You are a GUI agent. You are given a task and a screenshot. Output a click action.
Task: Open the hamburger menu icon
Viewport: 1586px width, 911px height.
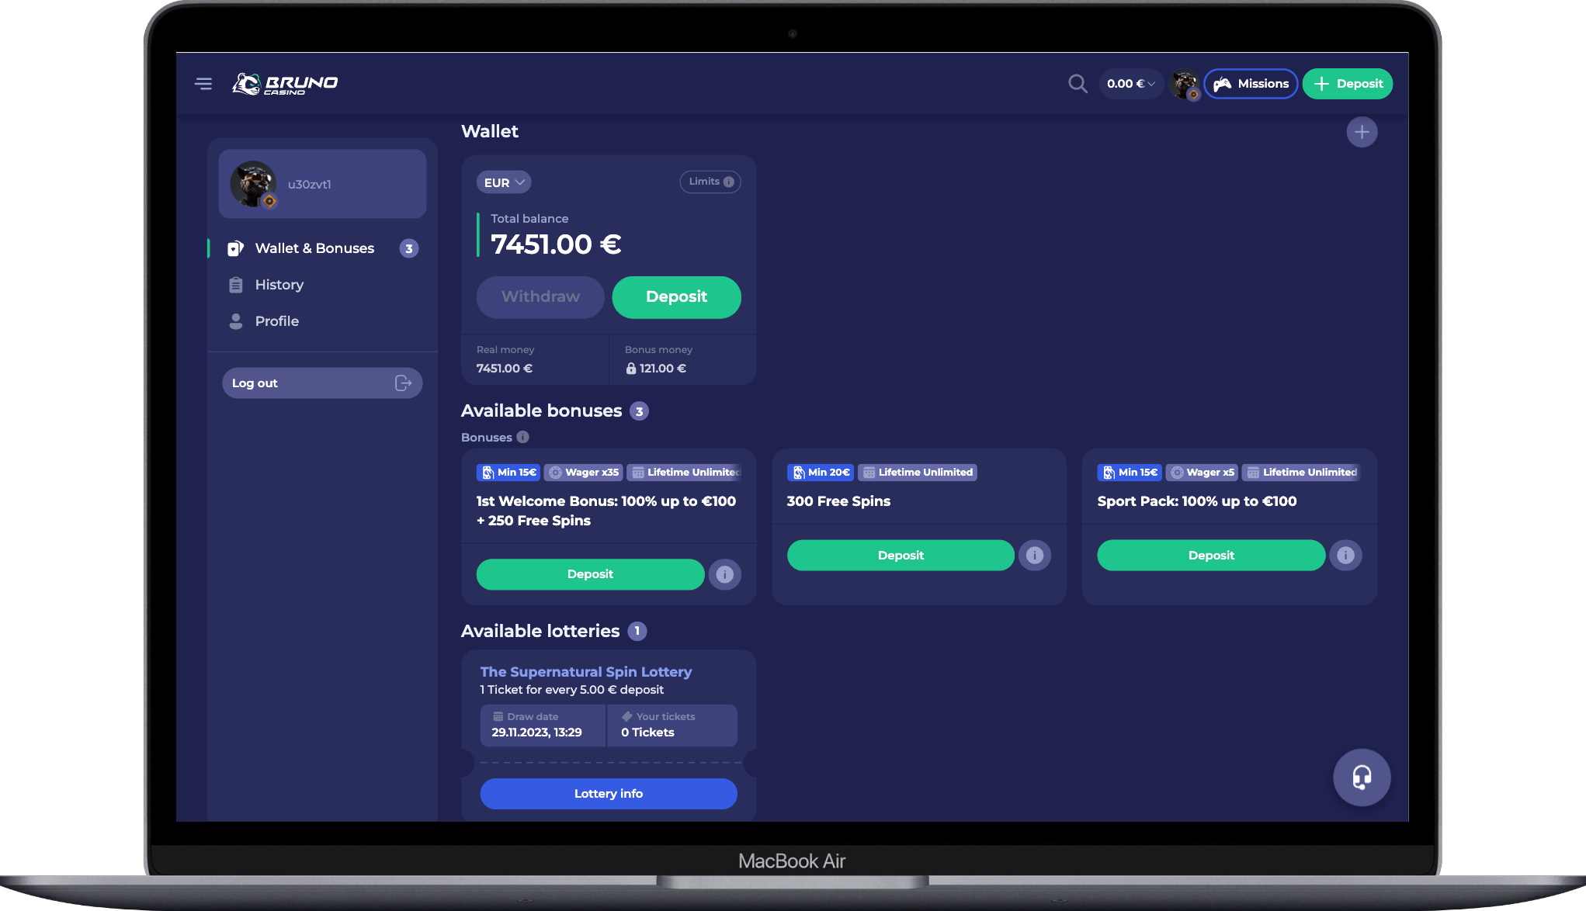(203, 84)
